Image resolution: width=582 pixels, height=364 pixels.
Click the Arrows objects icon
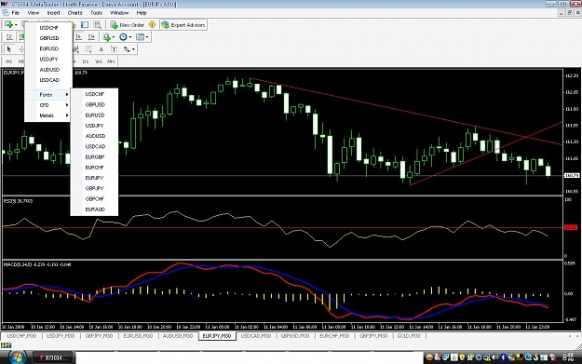tap(127, 49)
